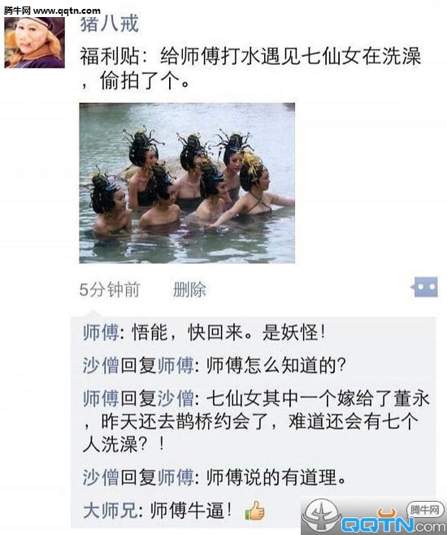Screen dimensions: 447x535
Task: Click 沙僧 name in fourth comment
Action: 101,477
